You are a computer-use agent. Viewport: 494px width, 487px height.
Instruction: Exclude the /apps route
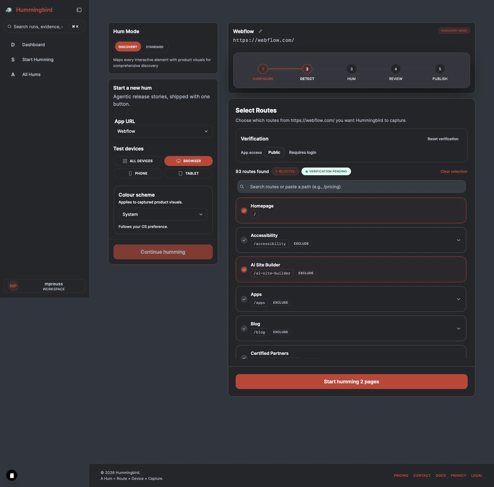tap(280, 303)
